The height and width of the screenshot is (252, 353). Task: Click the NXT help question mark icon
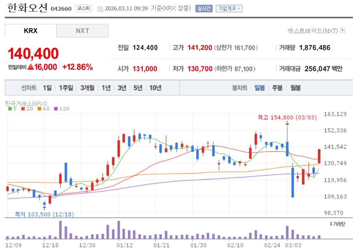tap(342, 31)
